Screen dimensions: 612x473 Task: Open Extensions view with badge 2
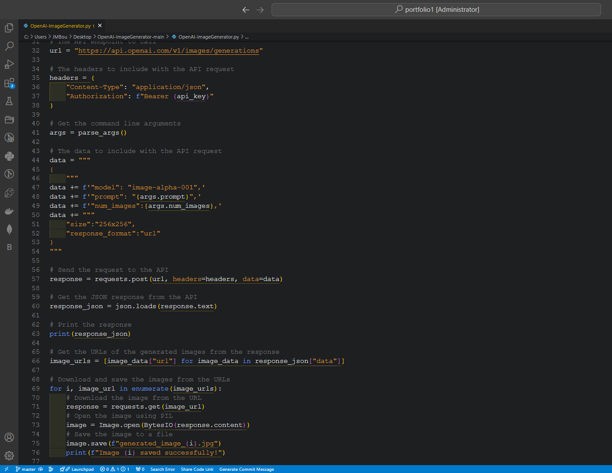[9, 83]
